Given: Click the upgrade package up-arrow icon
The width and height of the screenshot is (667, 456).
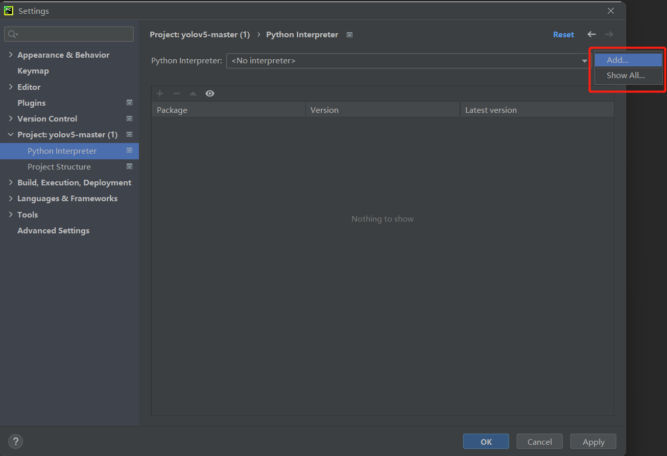Looking at the screenshot, I should [193, 93].
